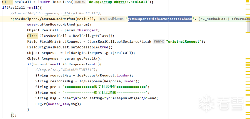Click the commented Log.e 请求成功拦截 line
Viewport: 250px width, 119px height.
pyautogui.click(x=66, y=70)
